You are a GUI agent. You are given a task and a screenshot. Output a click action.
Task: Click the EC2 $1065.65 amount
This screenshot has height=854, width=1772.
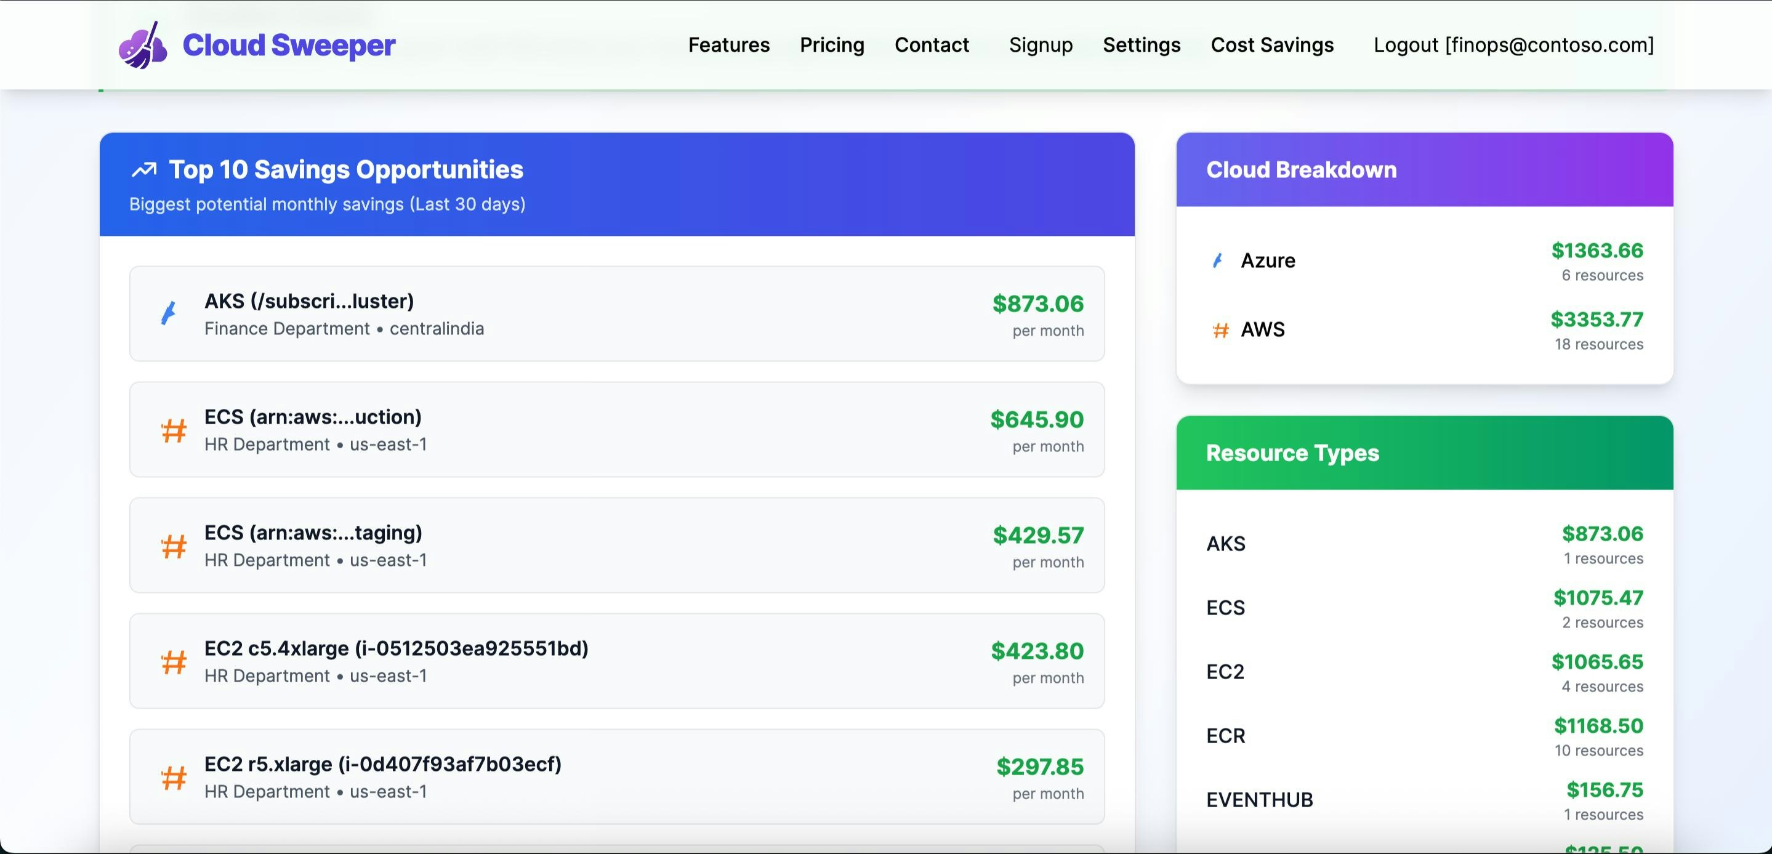[x=1597, y=661]
